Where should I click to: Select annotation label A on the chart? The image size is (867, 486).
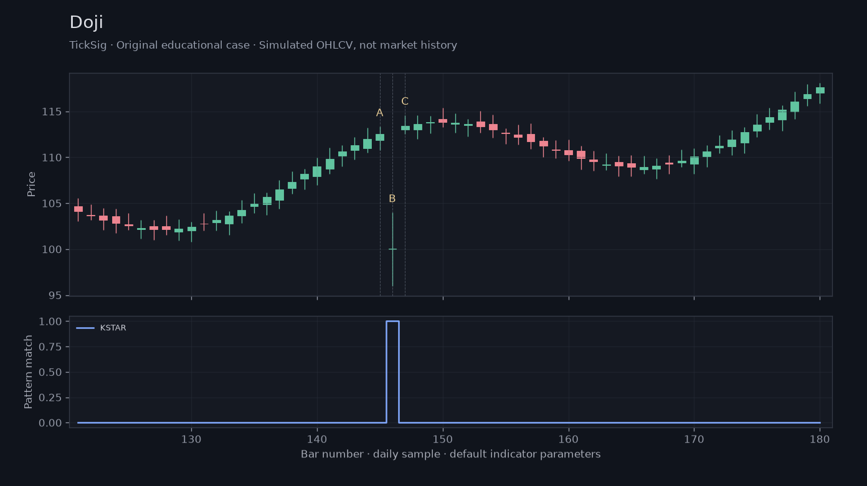pos(379,113)
